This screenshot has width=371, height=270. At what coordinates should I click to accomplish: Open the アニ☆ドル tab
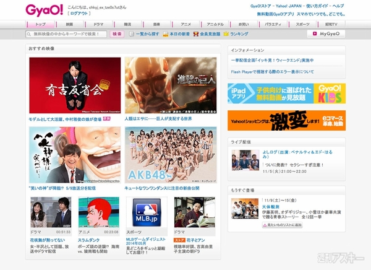215,24
